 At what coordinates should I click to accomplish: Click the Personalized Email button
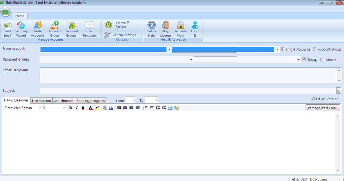(x=322, y=108)
